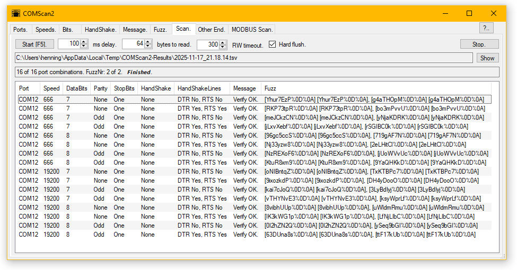The height and width of the screenshot is (270, 517).
Task: Select row with fuzz 63DUna8s
Action: [x=255, y=235]
